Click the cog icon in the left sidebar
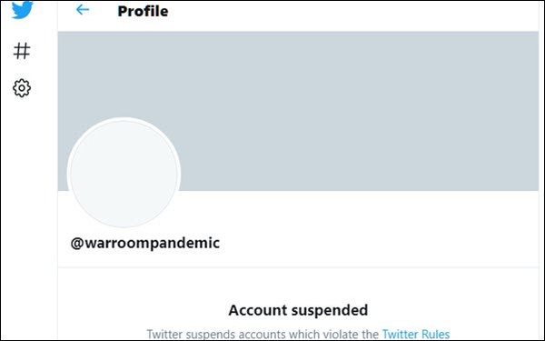The image size is (545, 341). click(x=22, y=88)
